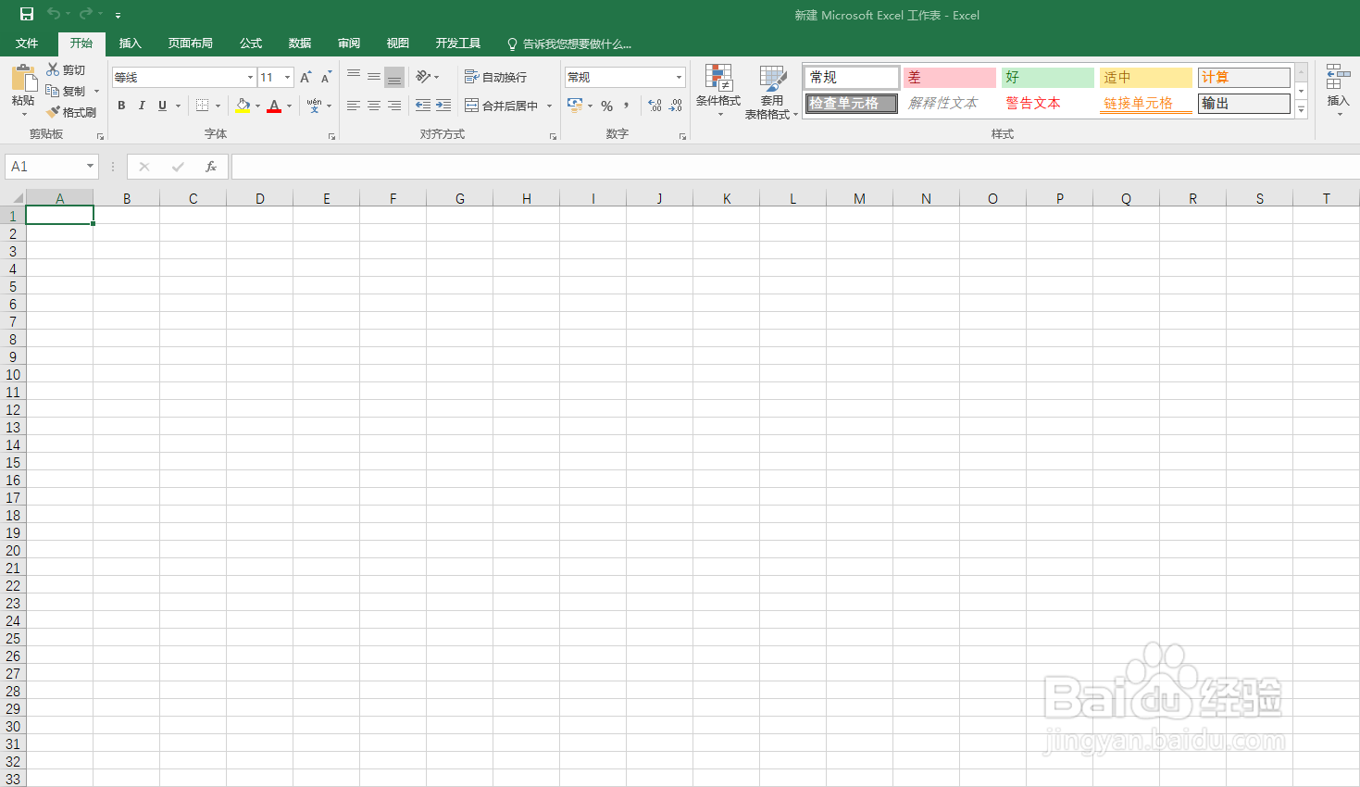This screenshot has height=787, width=1360.
Task: Apply the 好 (Good) cell style swatch
Action: [1047, 78]
